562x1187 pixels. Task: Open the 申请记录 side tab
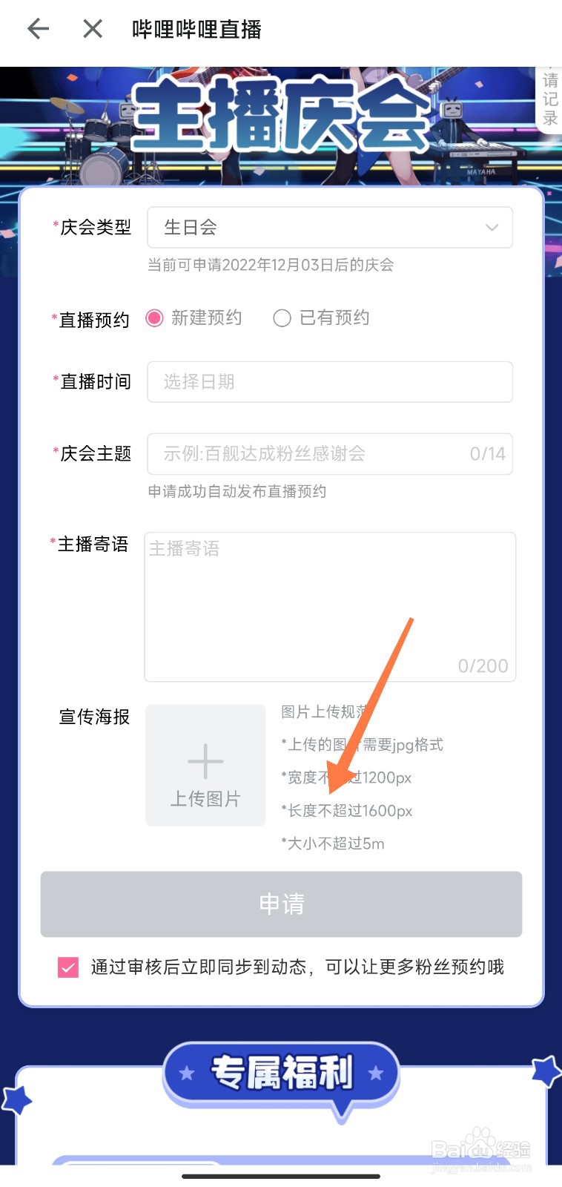point(549,99)
